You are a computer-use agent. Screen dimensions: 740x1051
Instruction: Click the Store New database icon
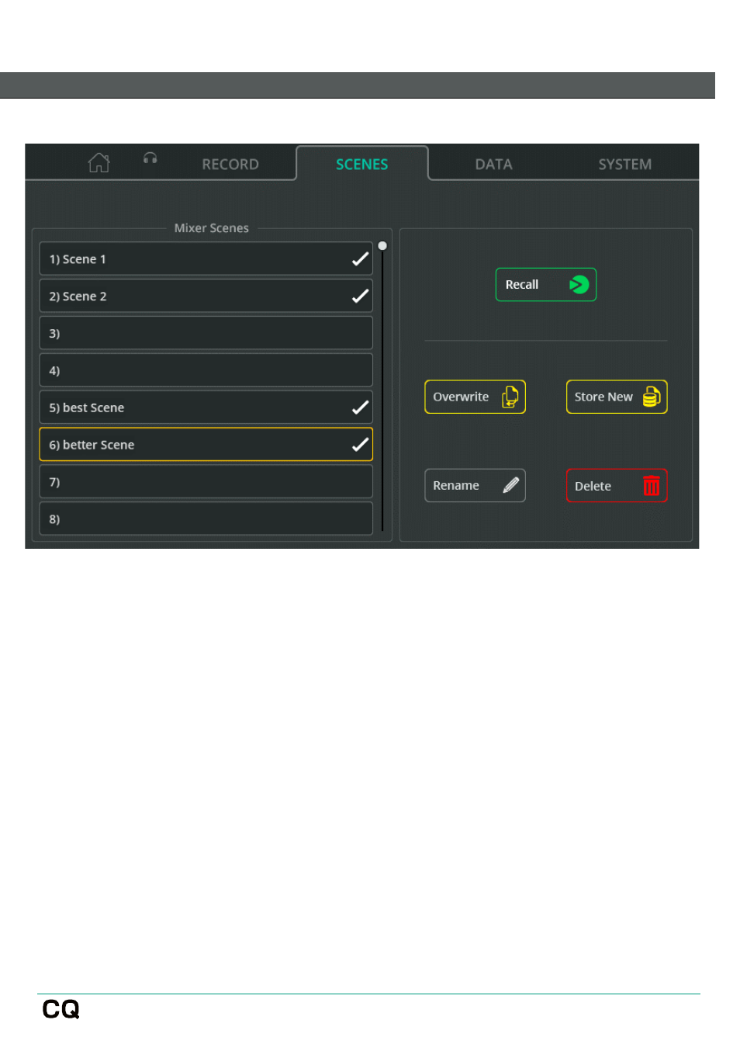coord(652,397)
